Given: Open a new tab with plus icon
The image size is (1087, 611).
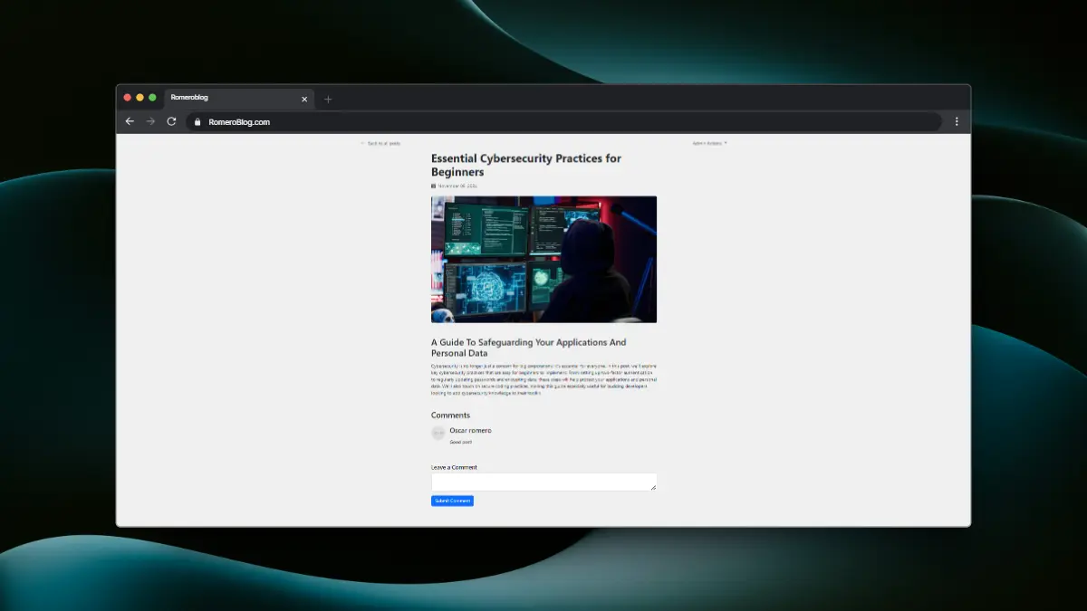Looking at the screenshot, I should tap(328, 99).
